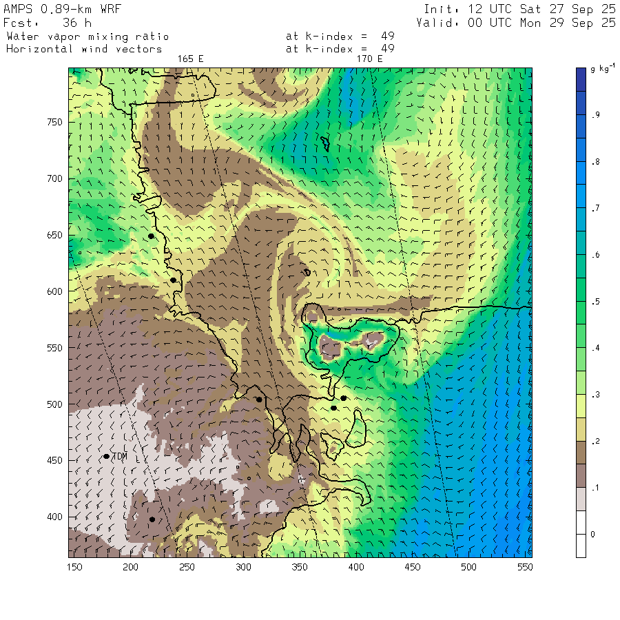Viewport: 620px width, 620px height.
Task: Click the 'Valid: 00 UTC Mon 29 Sep 25' text
Action: coord(516,23)
